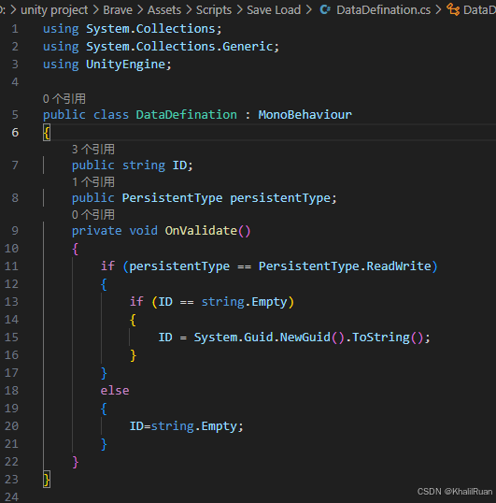This screenshot has height=503, width=496.
Task: Expand the chevron after DataDefination.cs
Action: (x=439, y=10)
